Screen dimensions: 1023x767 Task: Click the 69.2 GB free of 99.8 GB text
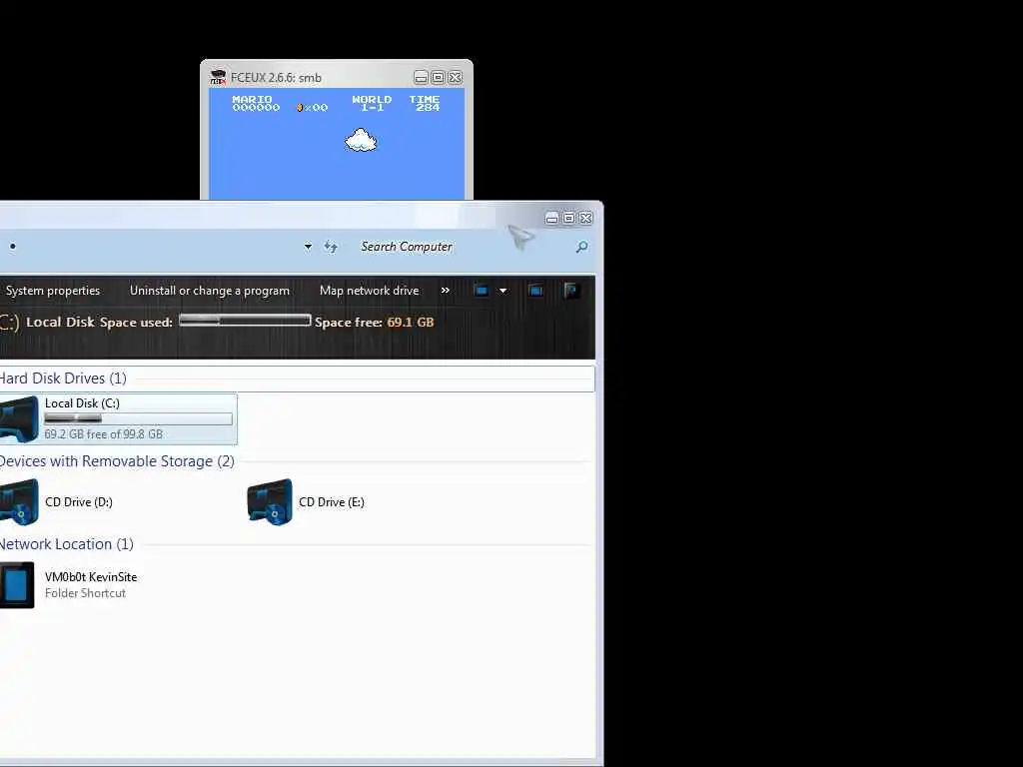[104, 434]
